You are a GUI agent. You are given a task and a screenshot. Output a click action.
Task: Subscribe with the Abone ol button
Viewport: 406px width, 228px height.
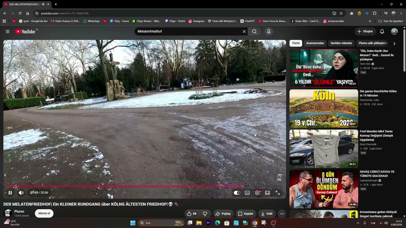tap(44, 213)
